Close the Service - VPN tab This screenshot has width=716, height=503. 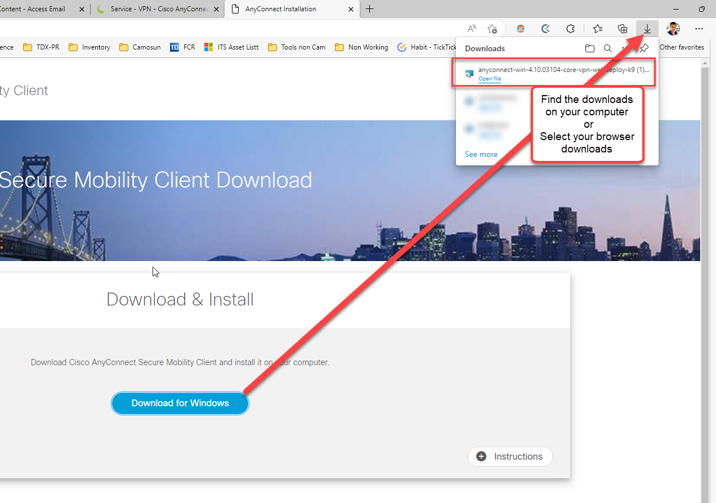pos(216,9)
